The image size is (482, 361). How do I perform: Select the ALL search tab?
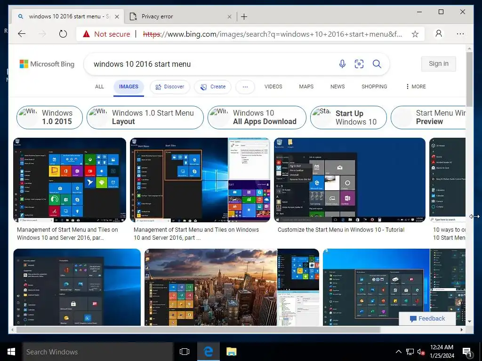[99, 86]
